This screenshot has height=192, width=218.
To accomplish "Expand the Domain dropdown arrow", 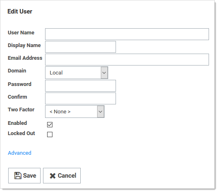I will click(104, 72).
